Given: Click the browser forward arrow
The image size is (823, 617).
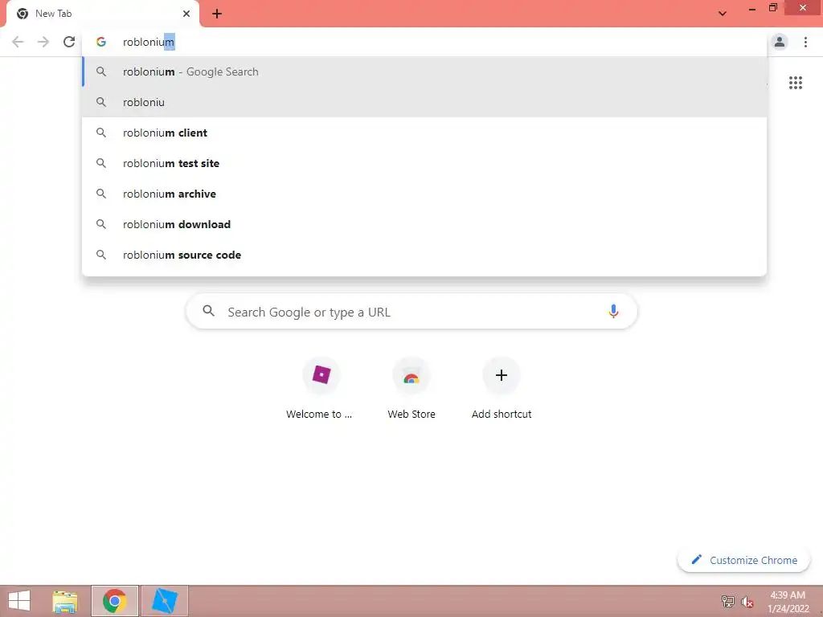Looking at the screenshot, I should coord(43,42).
